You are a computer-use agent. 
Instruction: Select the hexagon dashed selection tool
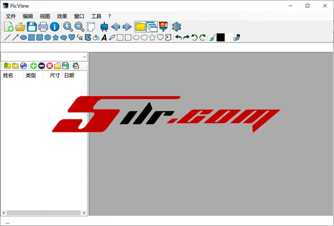(144, 37)
